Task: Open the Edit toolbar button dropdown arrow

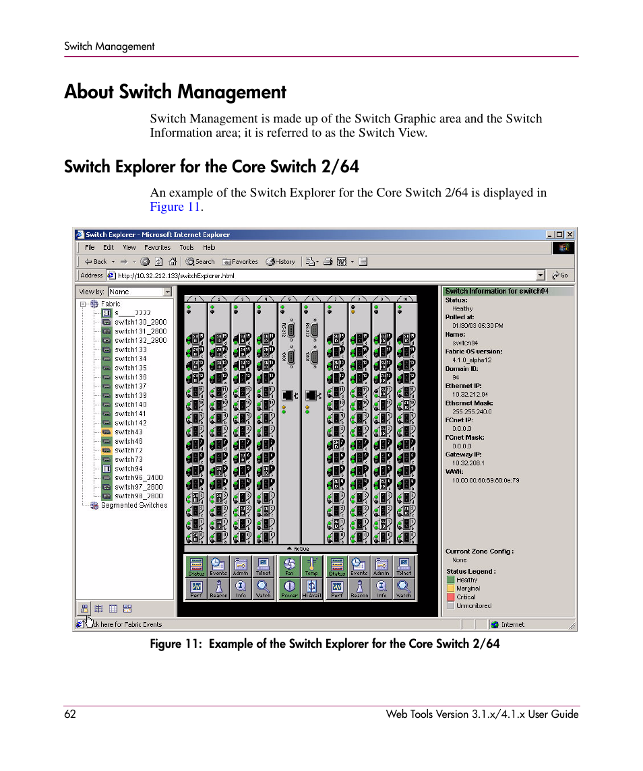Action: point(353,261)
